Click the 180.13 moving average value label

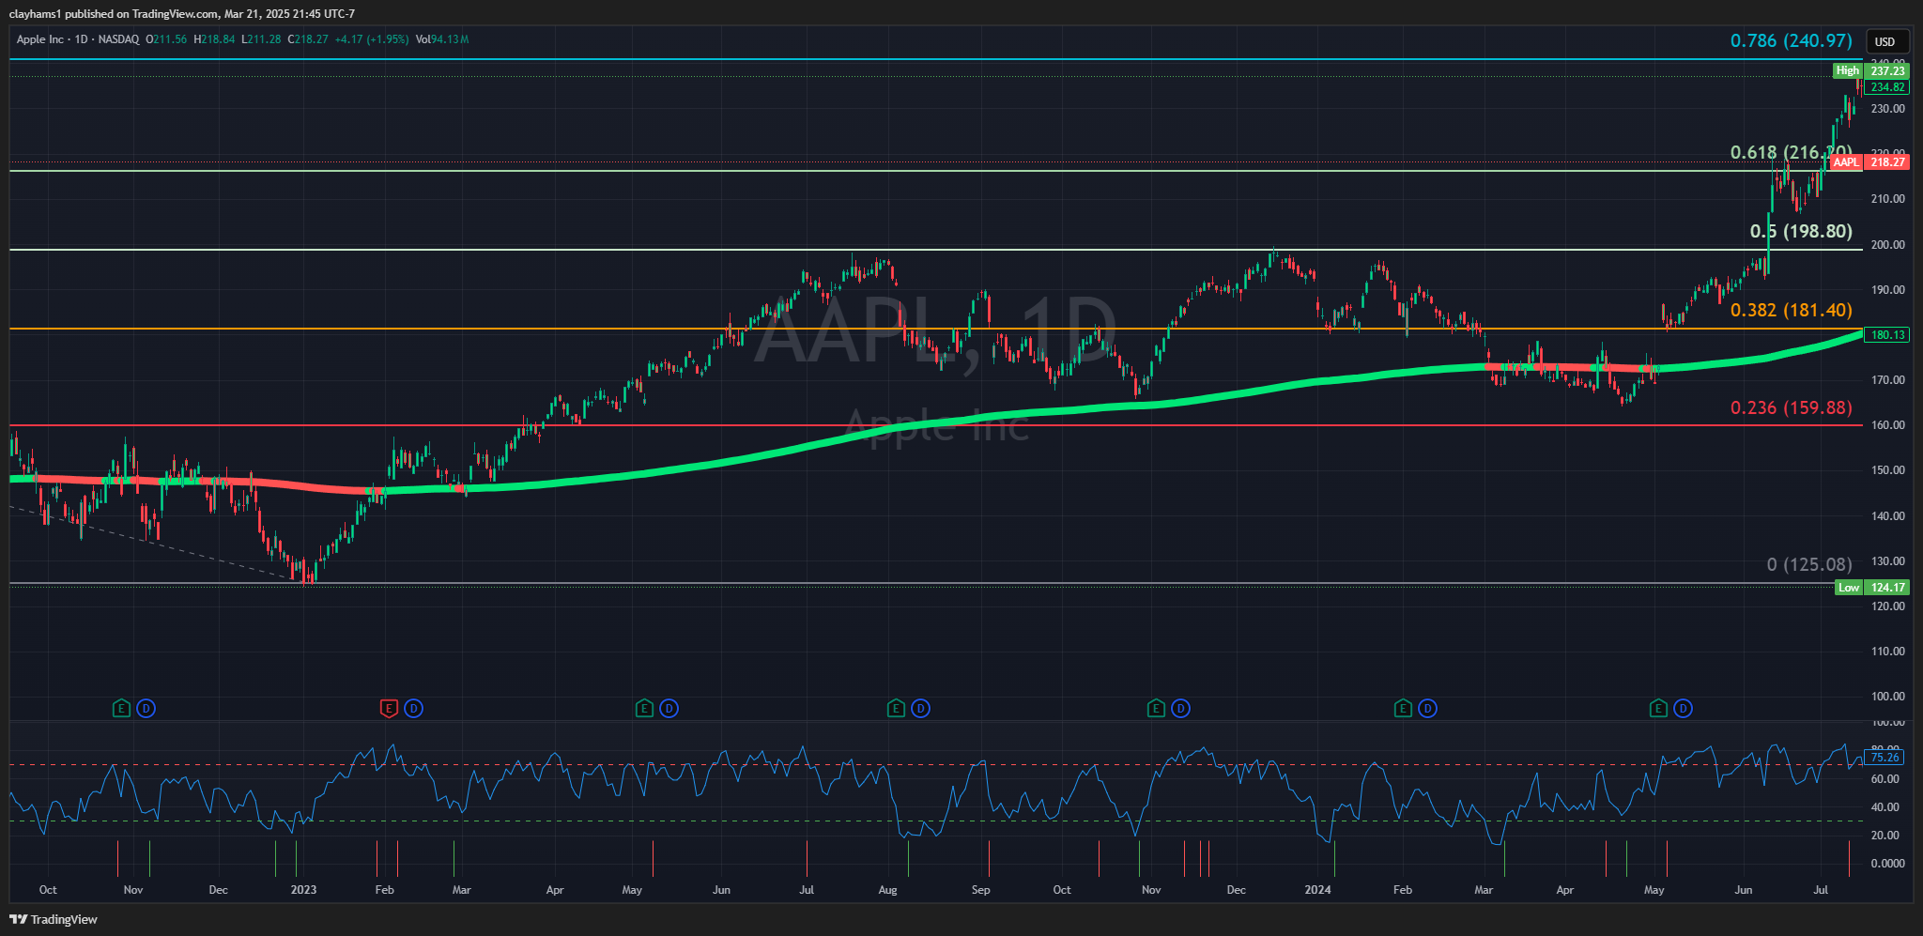[x=1886, y=335]
